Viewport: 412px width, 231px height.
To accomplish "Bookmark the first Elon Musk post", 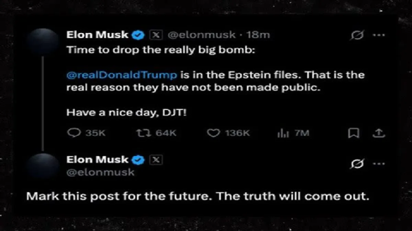I will click(353, 133).
